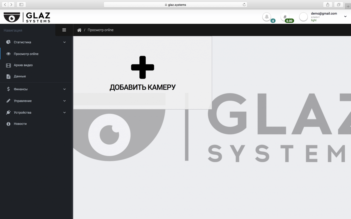Select Данные in the navigation menu

pyautogui.click(x=20, y=76)
